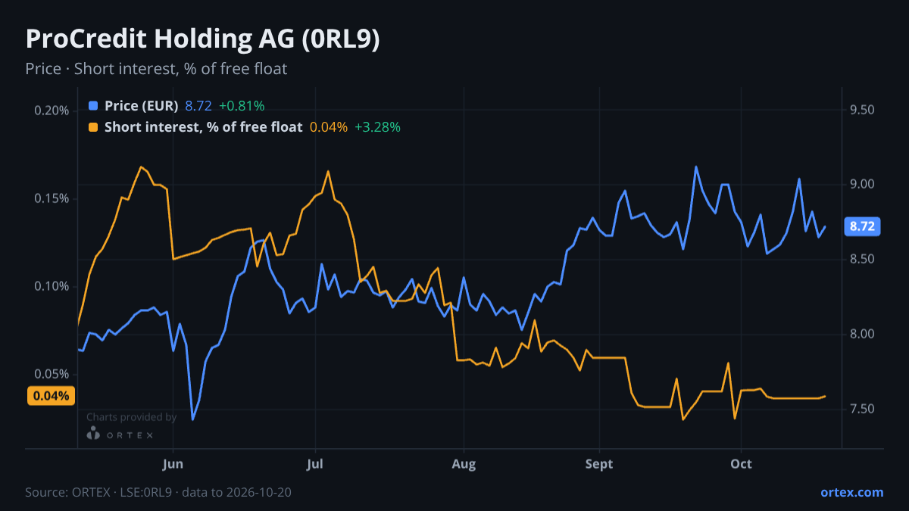Image resolution: width=909 pixels, height=511 pixels.
Task: Click the 7.50 right axis label
Action: pos(862,409)
